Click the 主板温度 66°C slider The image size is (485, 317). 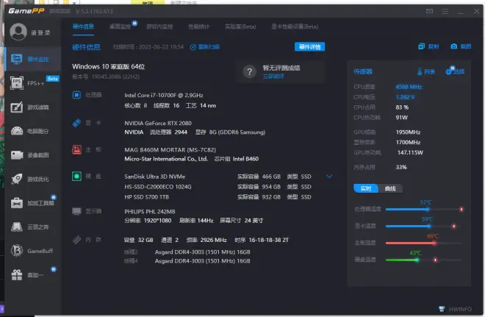point(424,243)
